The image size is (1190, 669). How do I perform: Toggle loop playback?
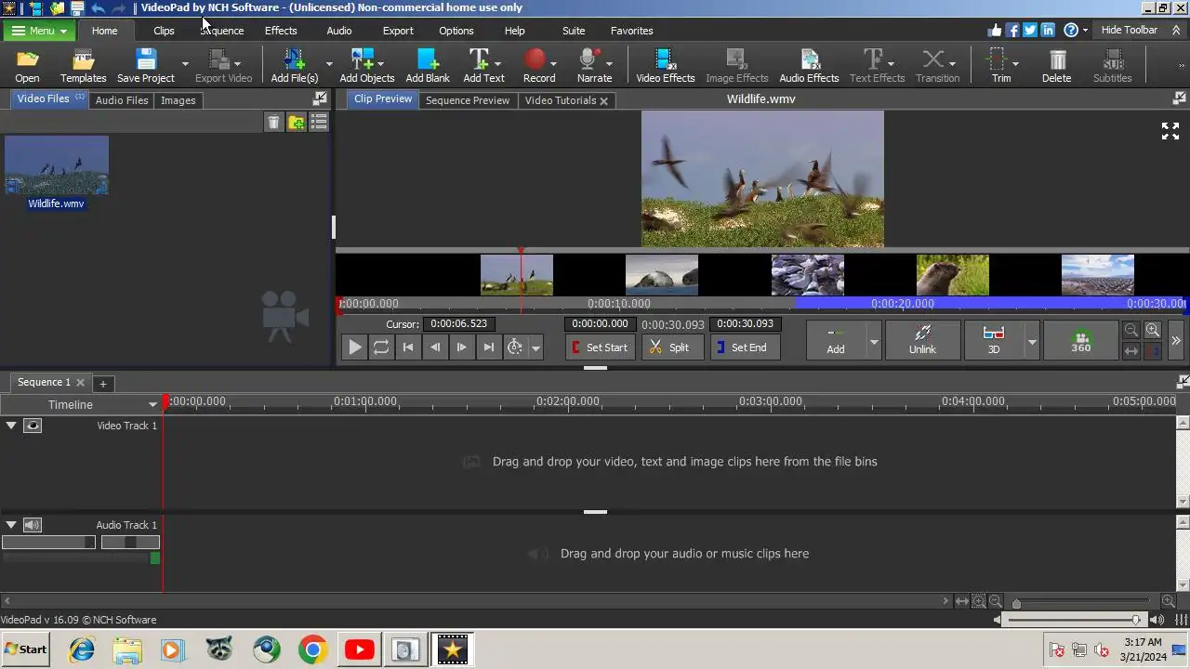381,348
